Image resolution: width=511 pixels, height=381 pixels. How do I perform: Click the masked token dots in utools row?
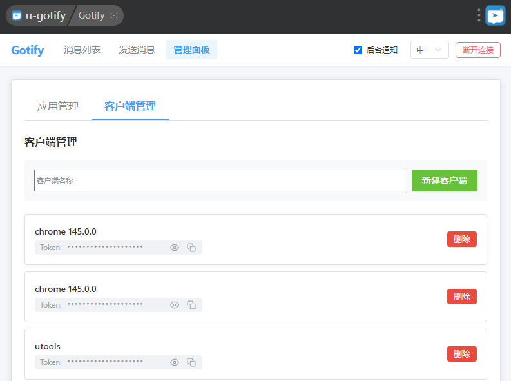(105, 362)
